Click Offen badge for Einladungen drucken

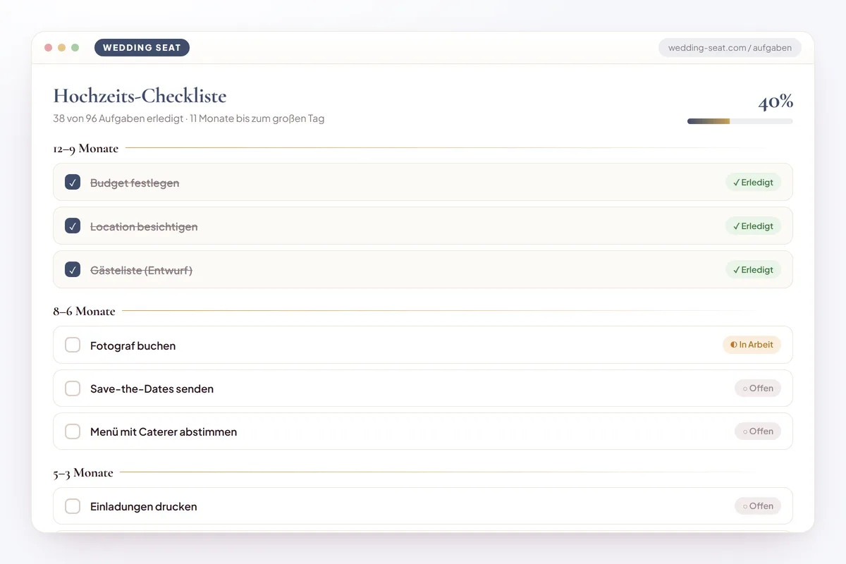tap(758, 506)
